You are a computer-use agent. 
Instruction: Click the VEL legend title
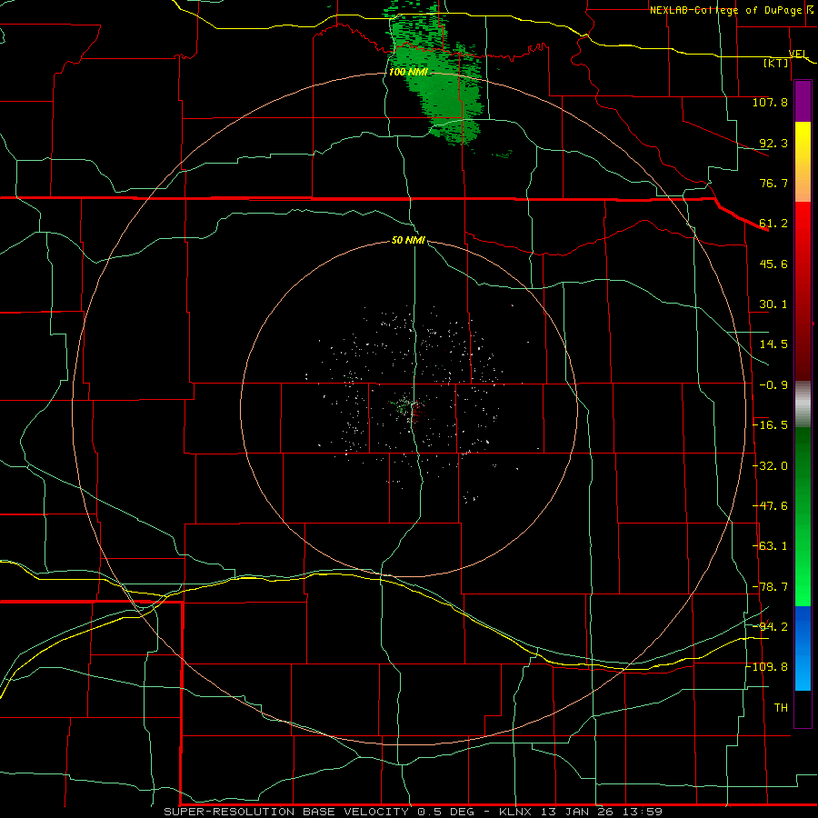click(799, 54)
